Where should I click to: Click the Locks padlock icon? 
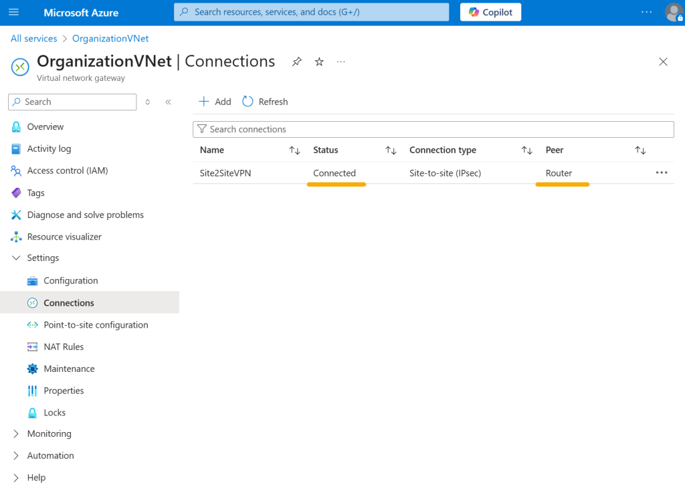(x=32, y=413)
